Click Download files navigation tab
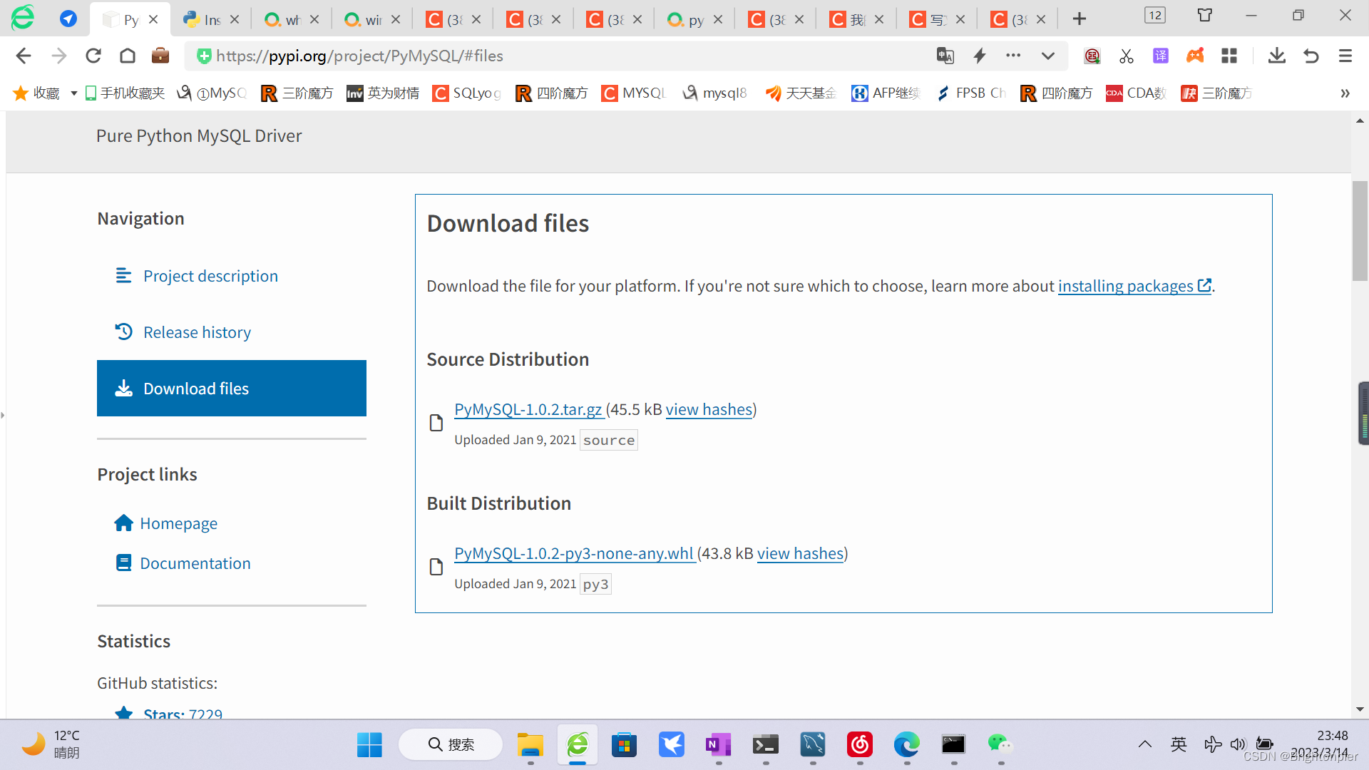 point(231,389)
